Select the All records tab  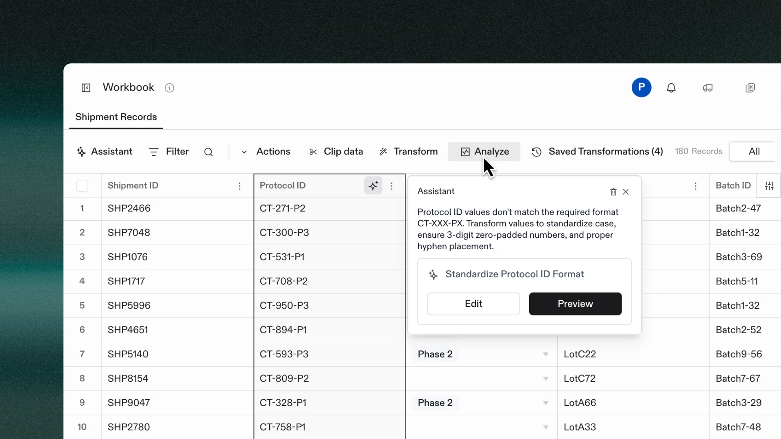pyautogui.click(x=754, y=152)
